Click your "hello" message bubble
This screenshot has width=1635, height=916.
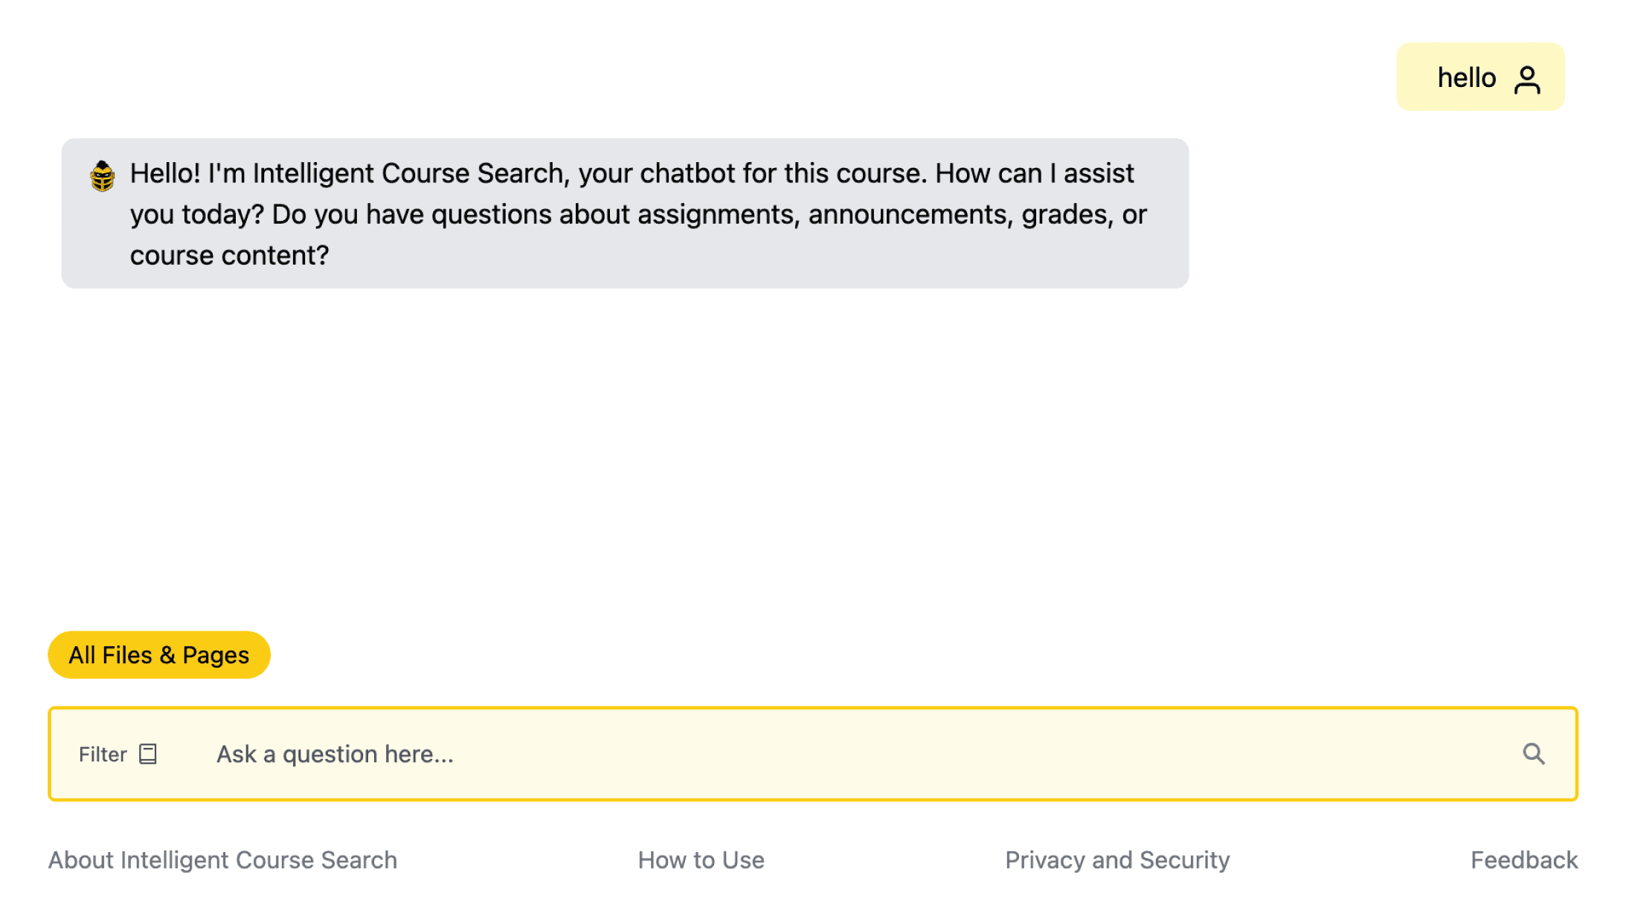pos(1466,77)
